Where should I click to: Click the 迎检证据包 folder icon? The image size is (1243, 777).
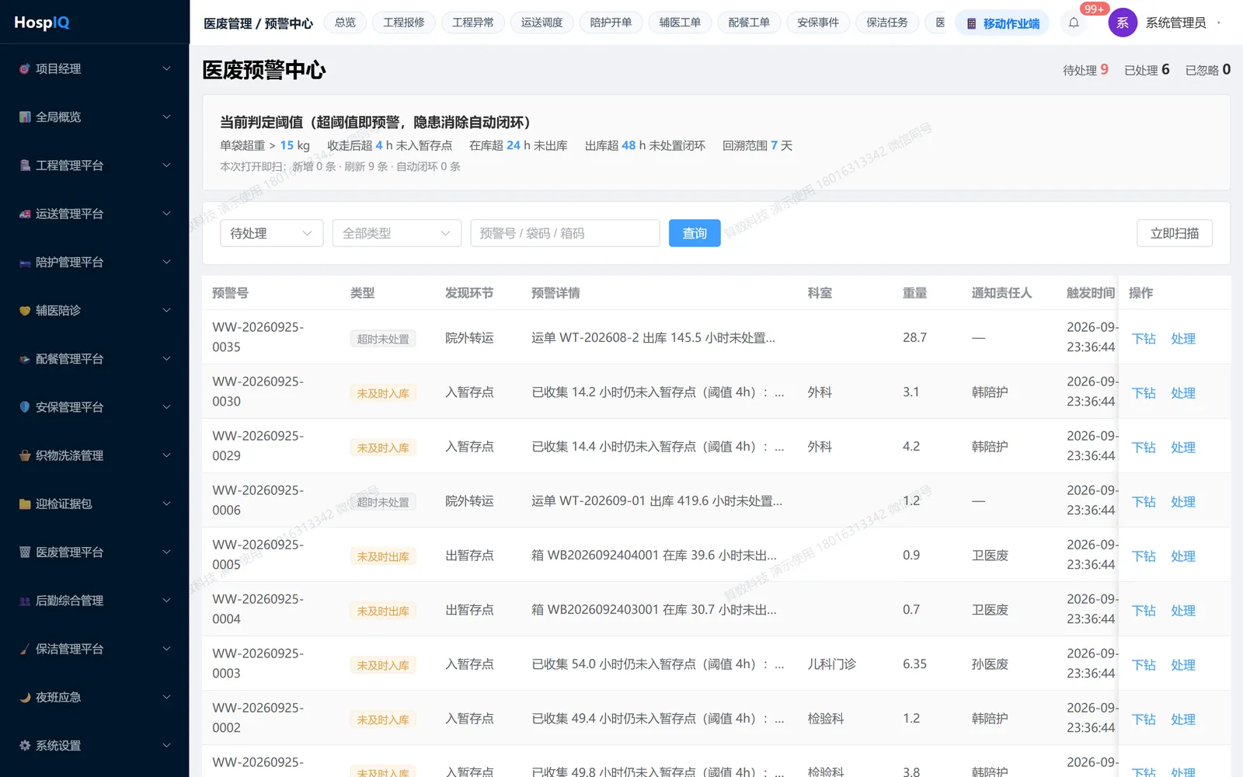click(x=25, y=503)
